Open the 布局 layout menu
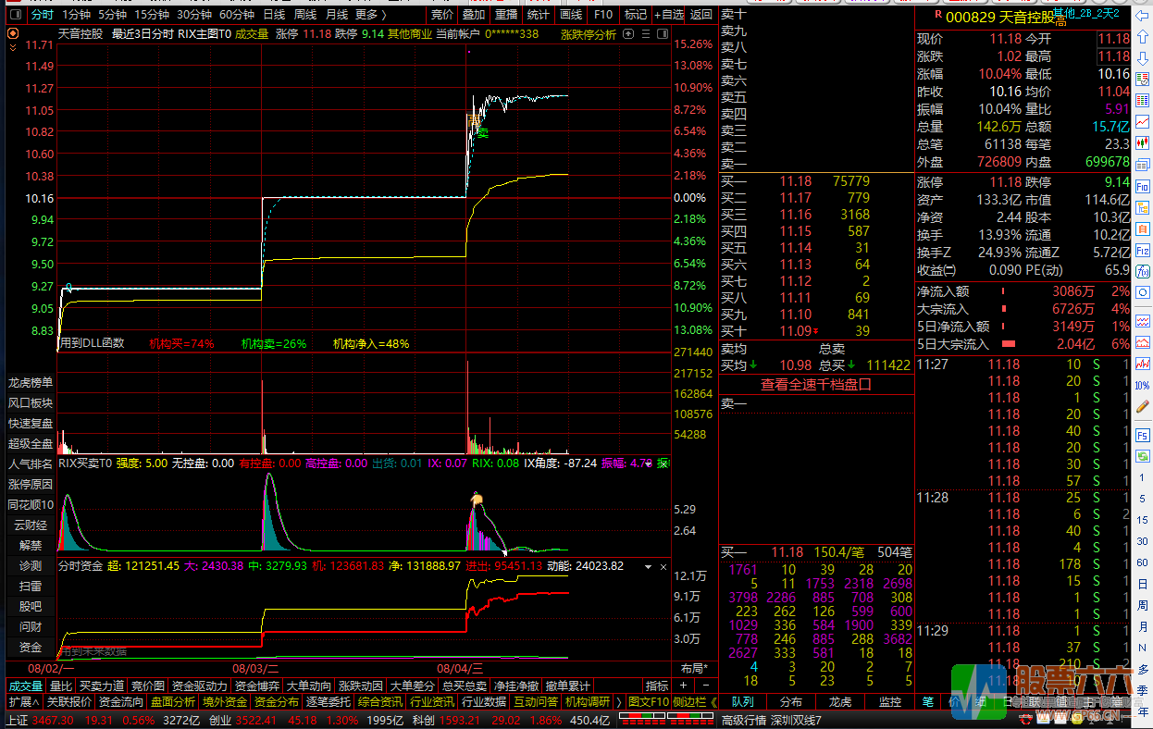The height and width of the screenshot is (729, 1153). (x=693, y=669)
